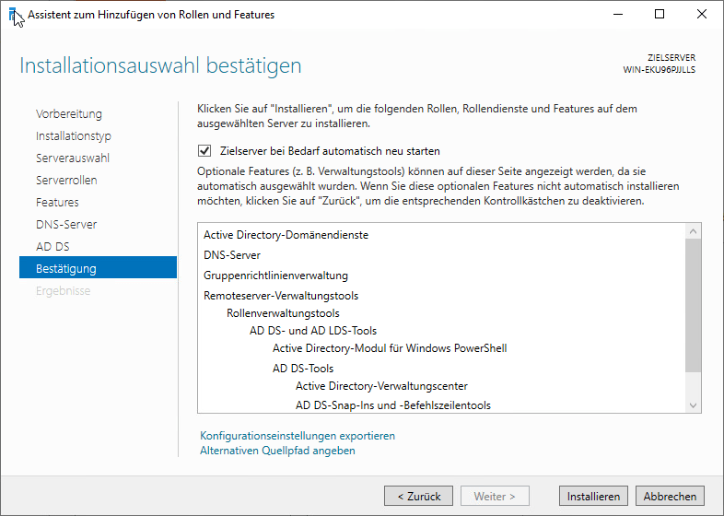Select Remoteserver-Verwaltungstools list entry
This screenshot has height=516, width=724.
[x=281, y=296]
